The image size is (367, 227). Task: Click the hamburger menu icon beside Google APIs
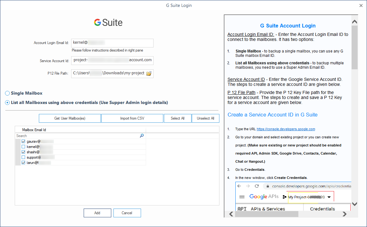pyautogui.click(x=242, y=197)
